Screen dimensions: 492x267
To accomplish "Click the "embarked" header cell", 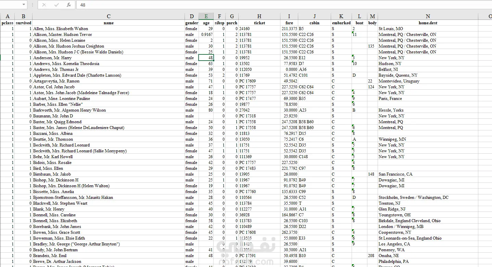I will 341,23.
